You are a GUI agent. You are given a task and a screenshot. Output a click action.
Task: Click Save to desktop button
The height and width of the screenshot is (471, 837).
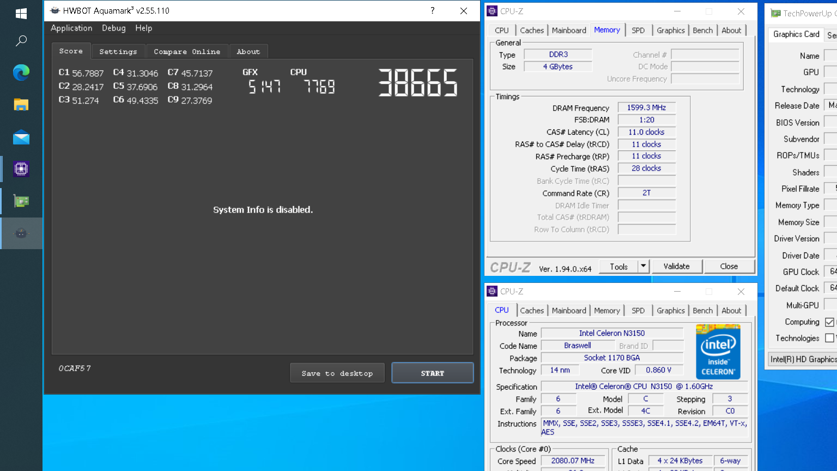click(x=337, y=373)
